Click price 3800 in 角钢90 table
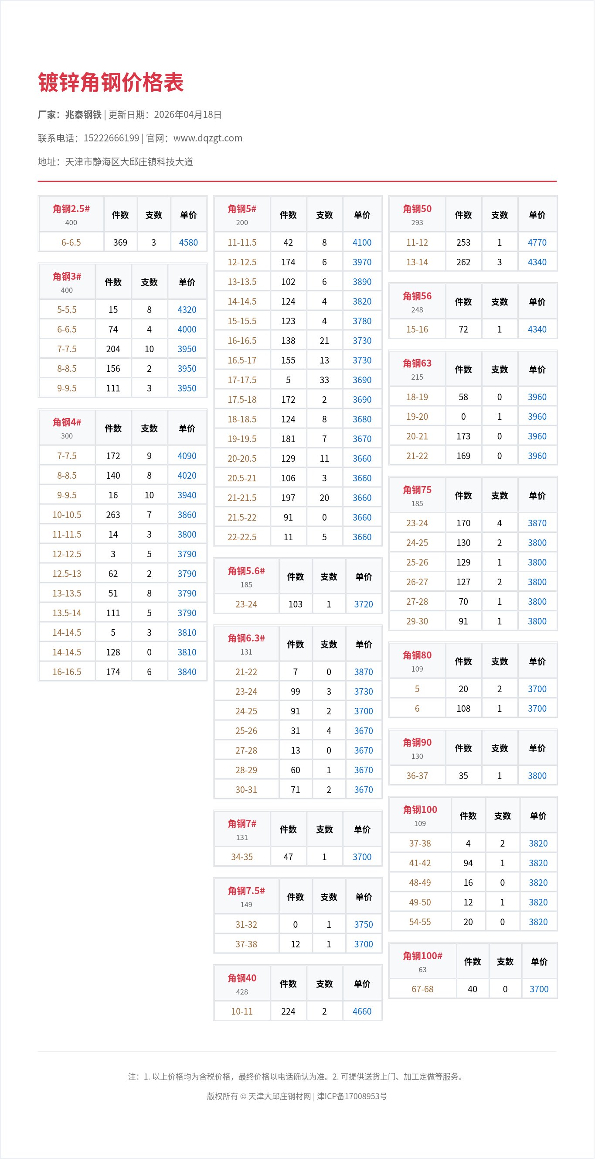 pos(537,776)
